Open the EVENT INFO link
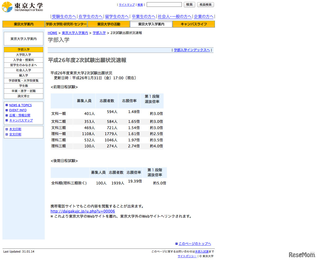The image size is (319, 261). pyautogui.click(x=18, y=110)
